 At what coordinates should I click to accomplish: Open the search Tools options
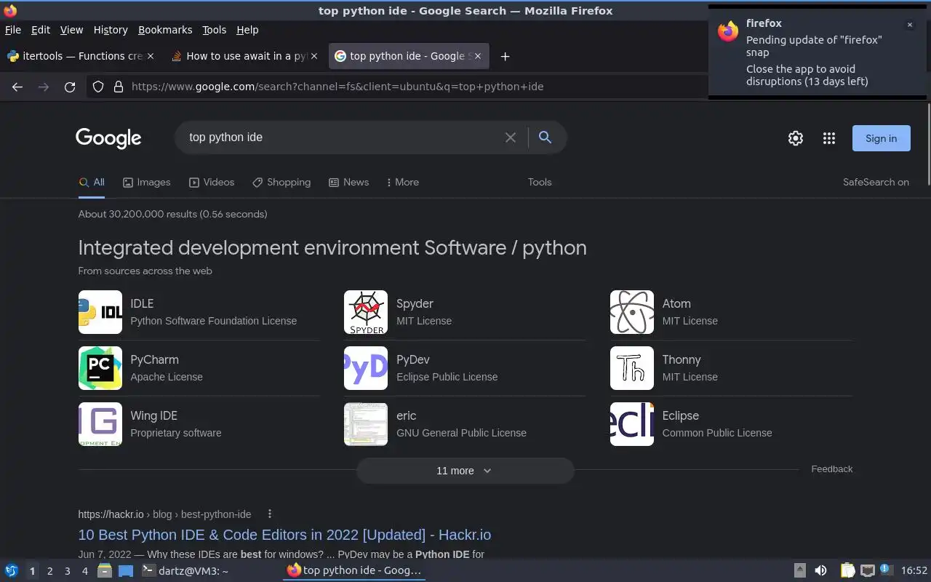[x=540, y=182]
